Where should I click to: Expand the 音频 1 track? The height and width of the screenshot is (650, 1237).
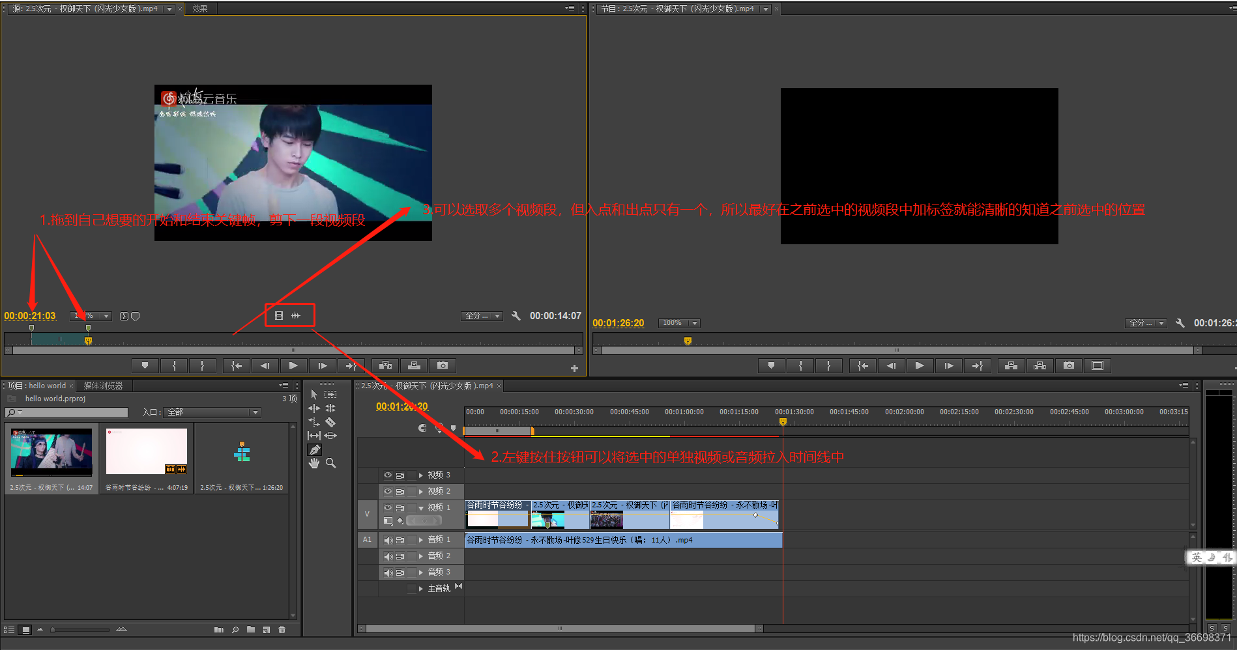pos(421,540)
